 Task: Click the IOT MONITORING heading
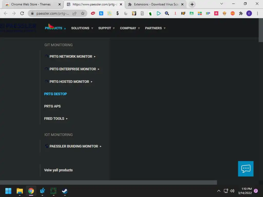click(x=58, y=135)
